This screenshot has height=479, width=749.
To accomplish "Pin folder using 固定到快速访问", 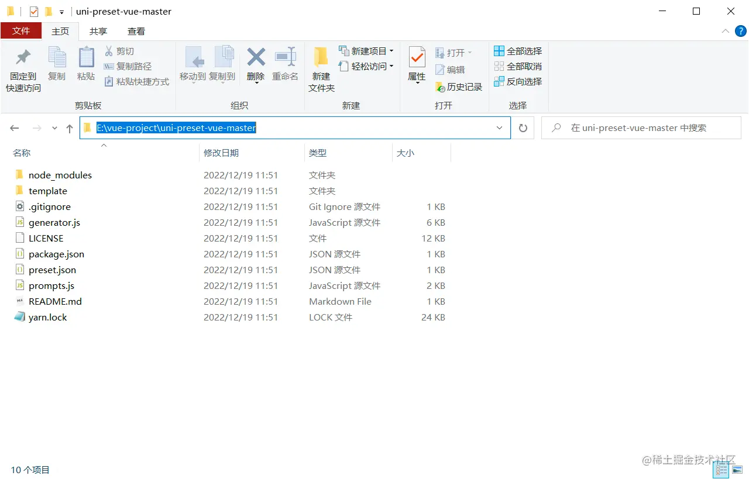I will (x=22, y=66).
